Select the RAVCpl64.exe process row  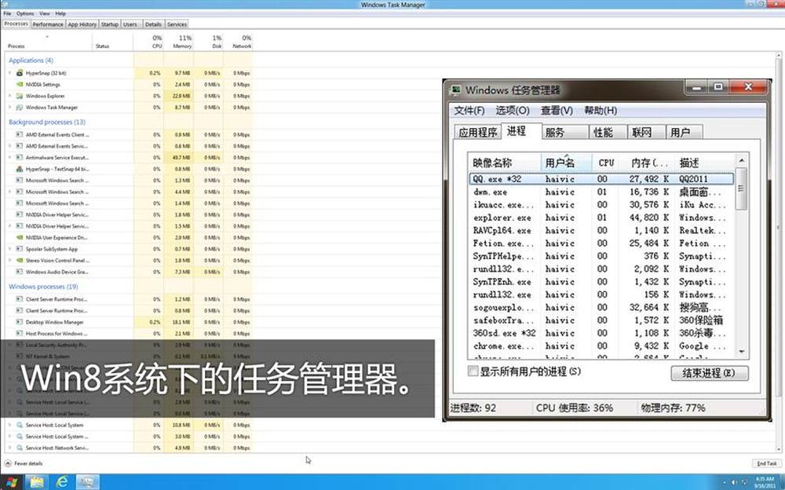[x=602, y=230]
